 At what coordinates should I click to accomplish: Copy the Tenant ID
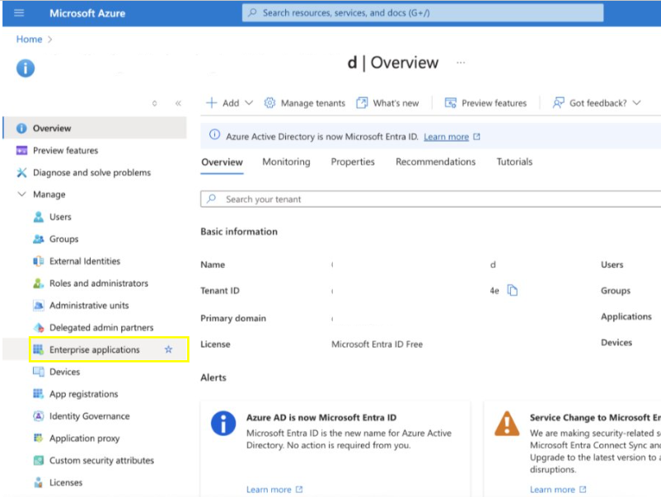[x=512, y=290]
